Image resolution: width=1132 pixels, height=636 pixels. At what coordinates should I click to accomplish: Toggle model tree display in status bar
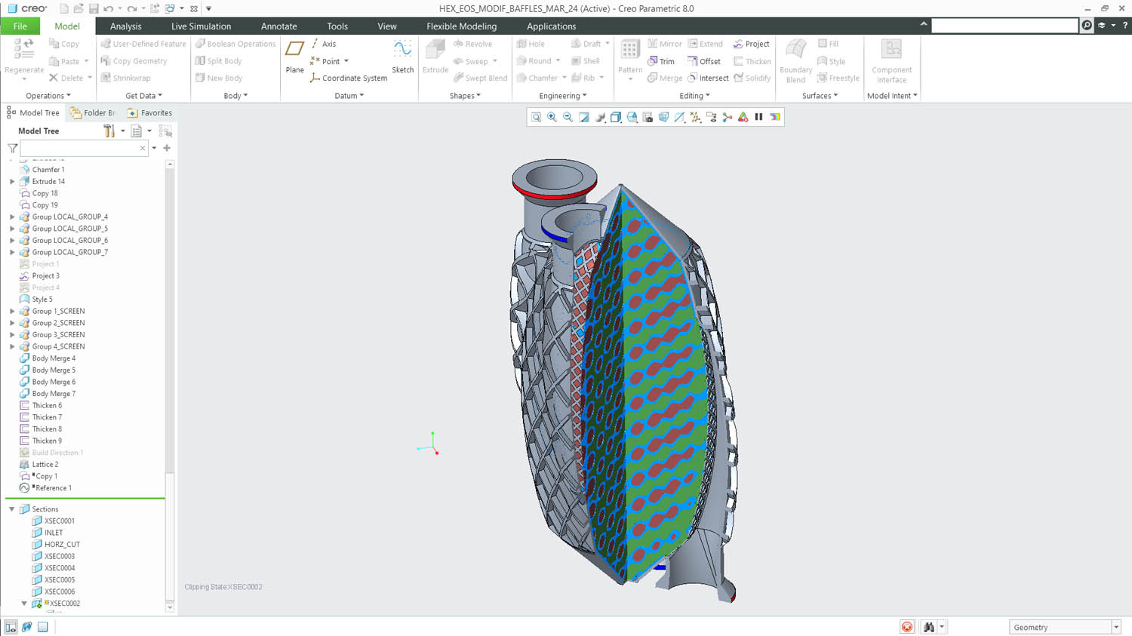point(11,627)
